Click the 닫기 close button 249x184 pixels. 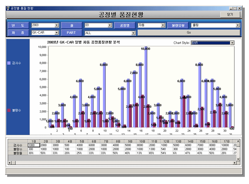pos(230,15)
